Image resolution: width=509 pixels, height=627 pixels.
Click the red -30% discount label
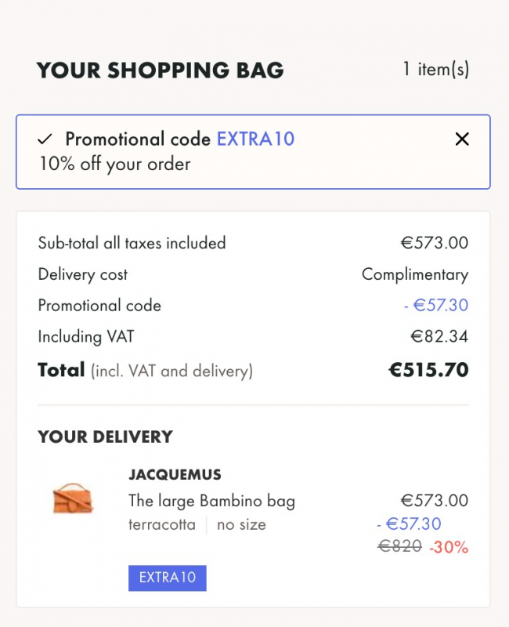pyautogui.click(x=448, y=547)
